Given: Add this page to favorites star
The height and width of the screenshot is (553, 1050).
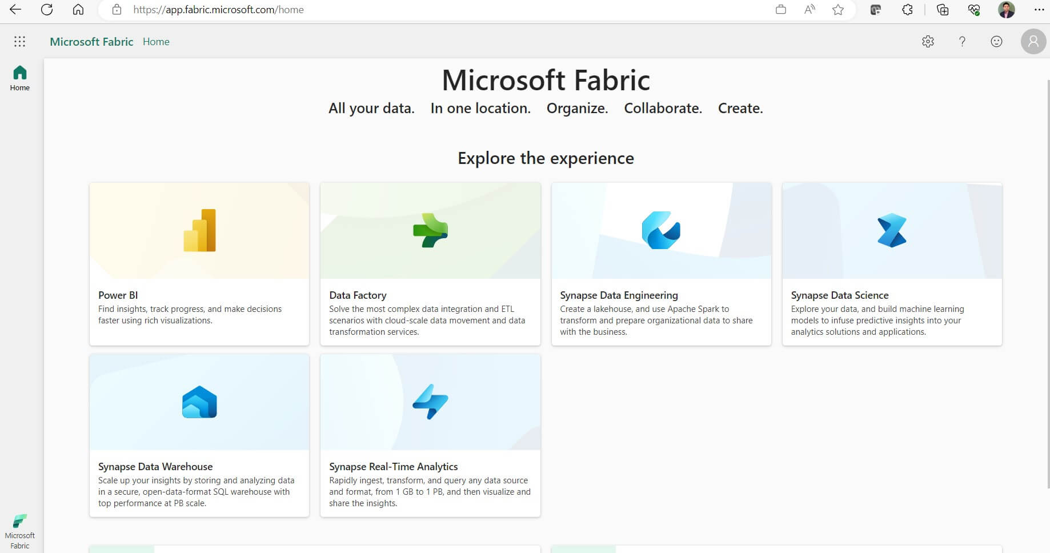Looking at the screenshot, I should pyautogui.click(x=838, y=10).
